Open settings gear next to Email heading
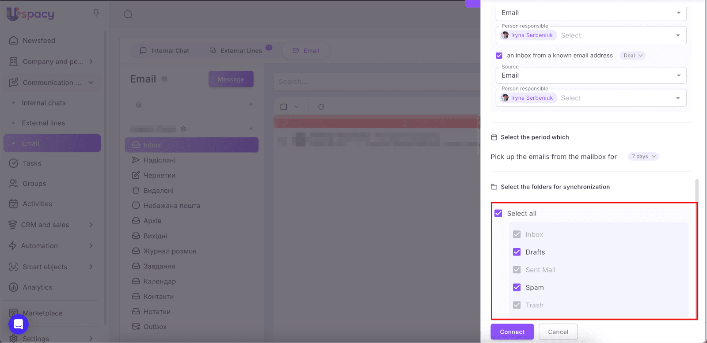 [164, 79]
